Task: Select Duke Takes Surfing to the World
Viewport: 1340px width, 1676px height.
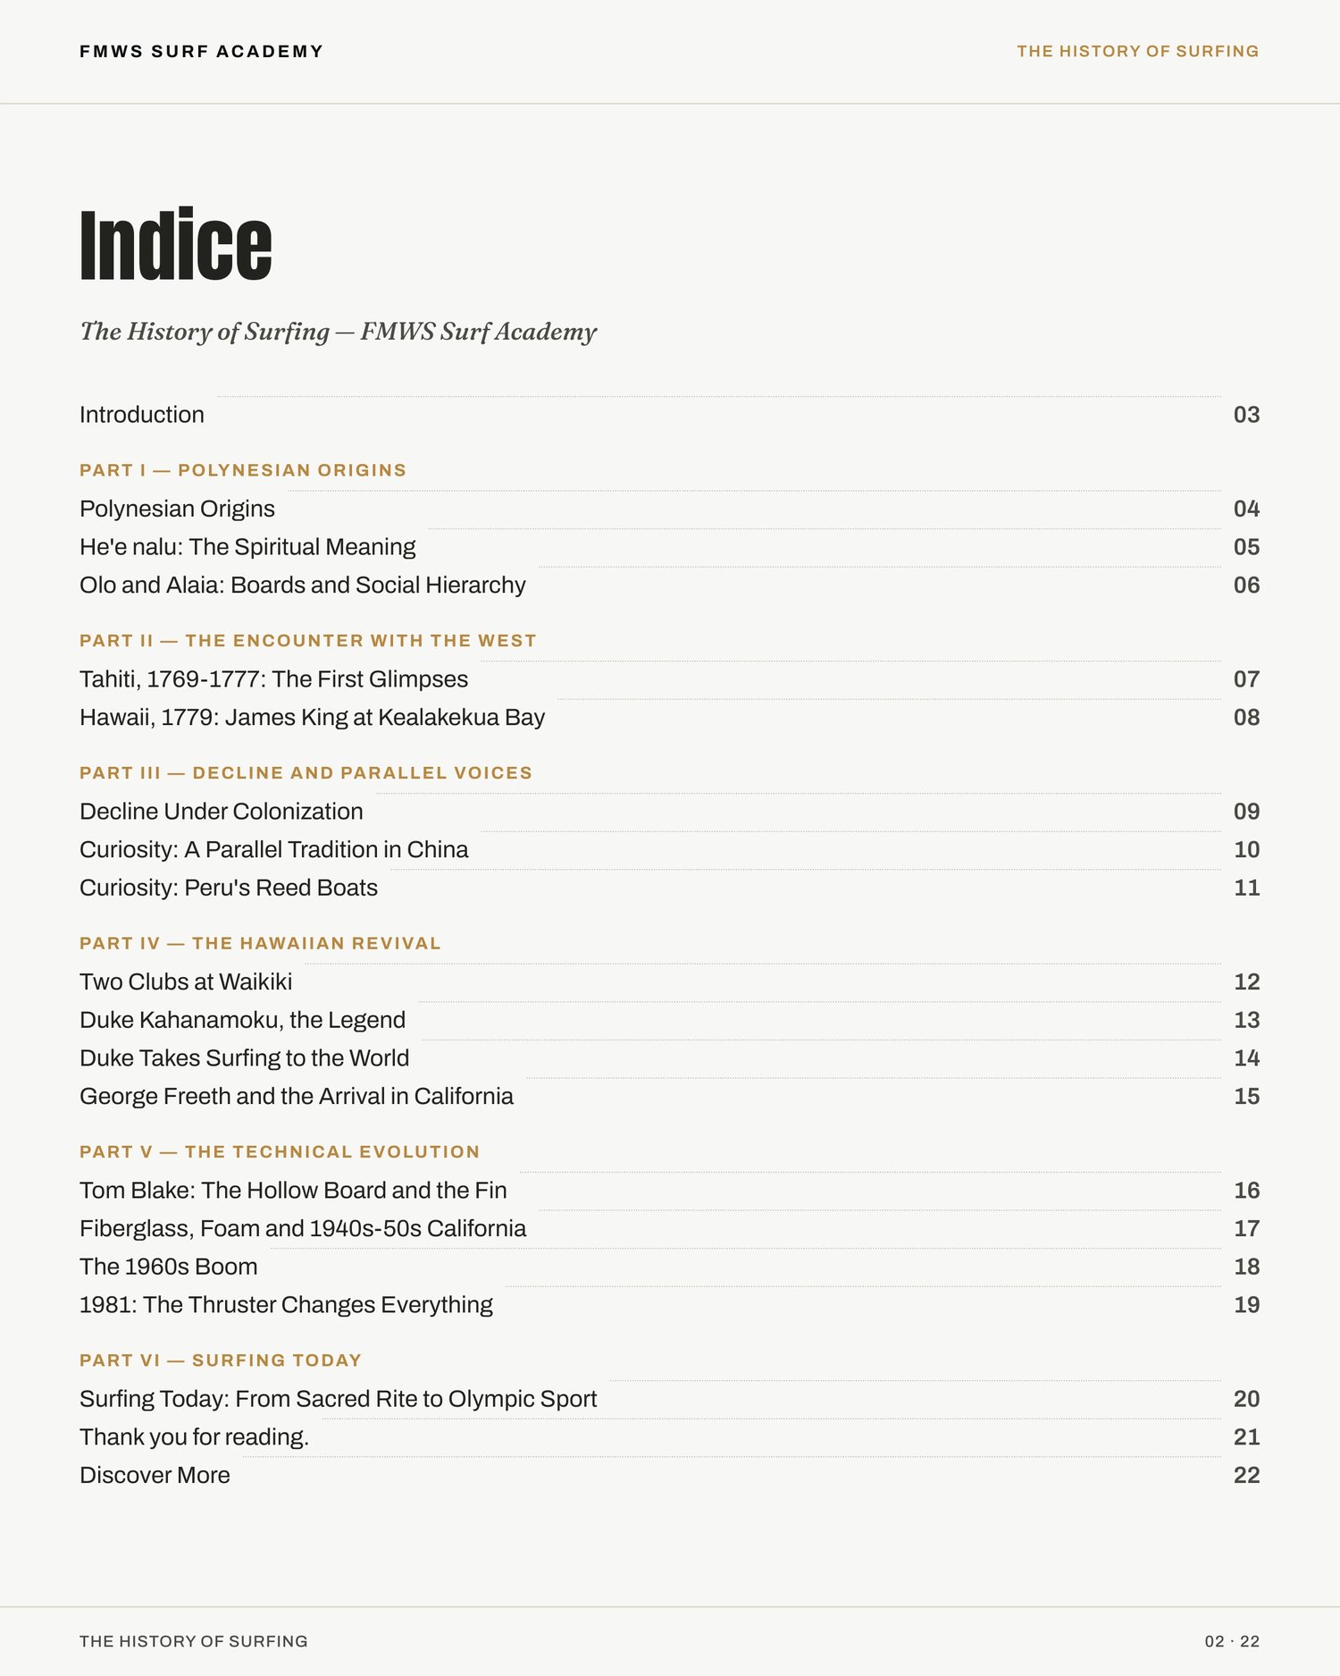Action: pos(669,1059)
